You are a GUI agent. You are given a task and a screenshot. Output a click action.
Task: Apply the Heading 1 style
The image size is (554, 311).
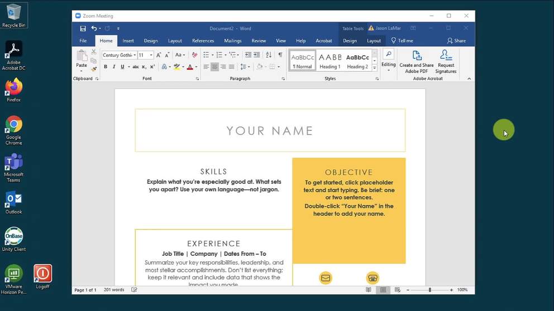[330, 61]
